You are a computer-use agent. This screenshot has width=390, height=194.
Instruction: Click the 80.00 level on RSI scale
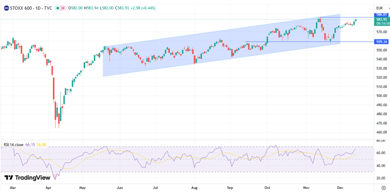tap(381, 141)
